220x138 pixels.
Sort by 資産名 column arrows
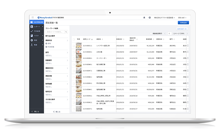[102, 39]
